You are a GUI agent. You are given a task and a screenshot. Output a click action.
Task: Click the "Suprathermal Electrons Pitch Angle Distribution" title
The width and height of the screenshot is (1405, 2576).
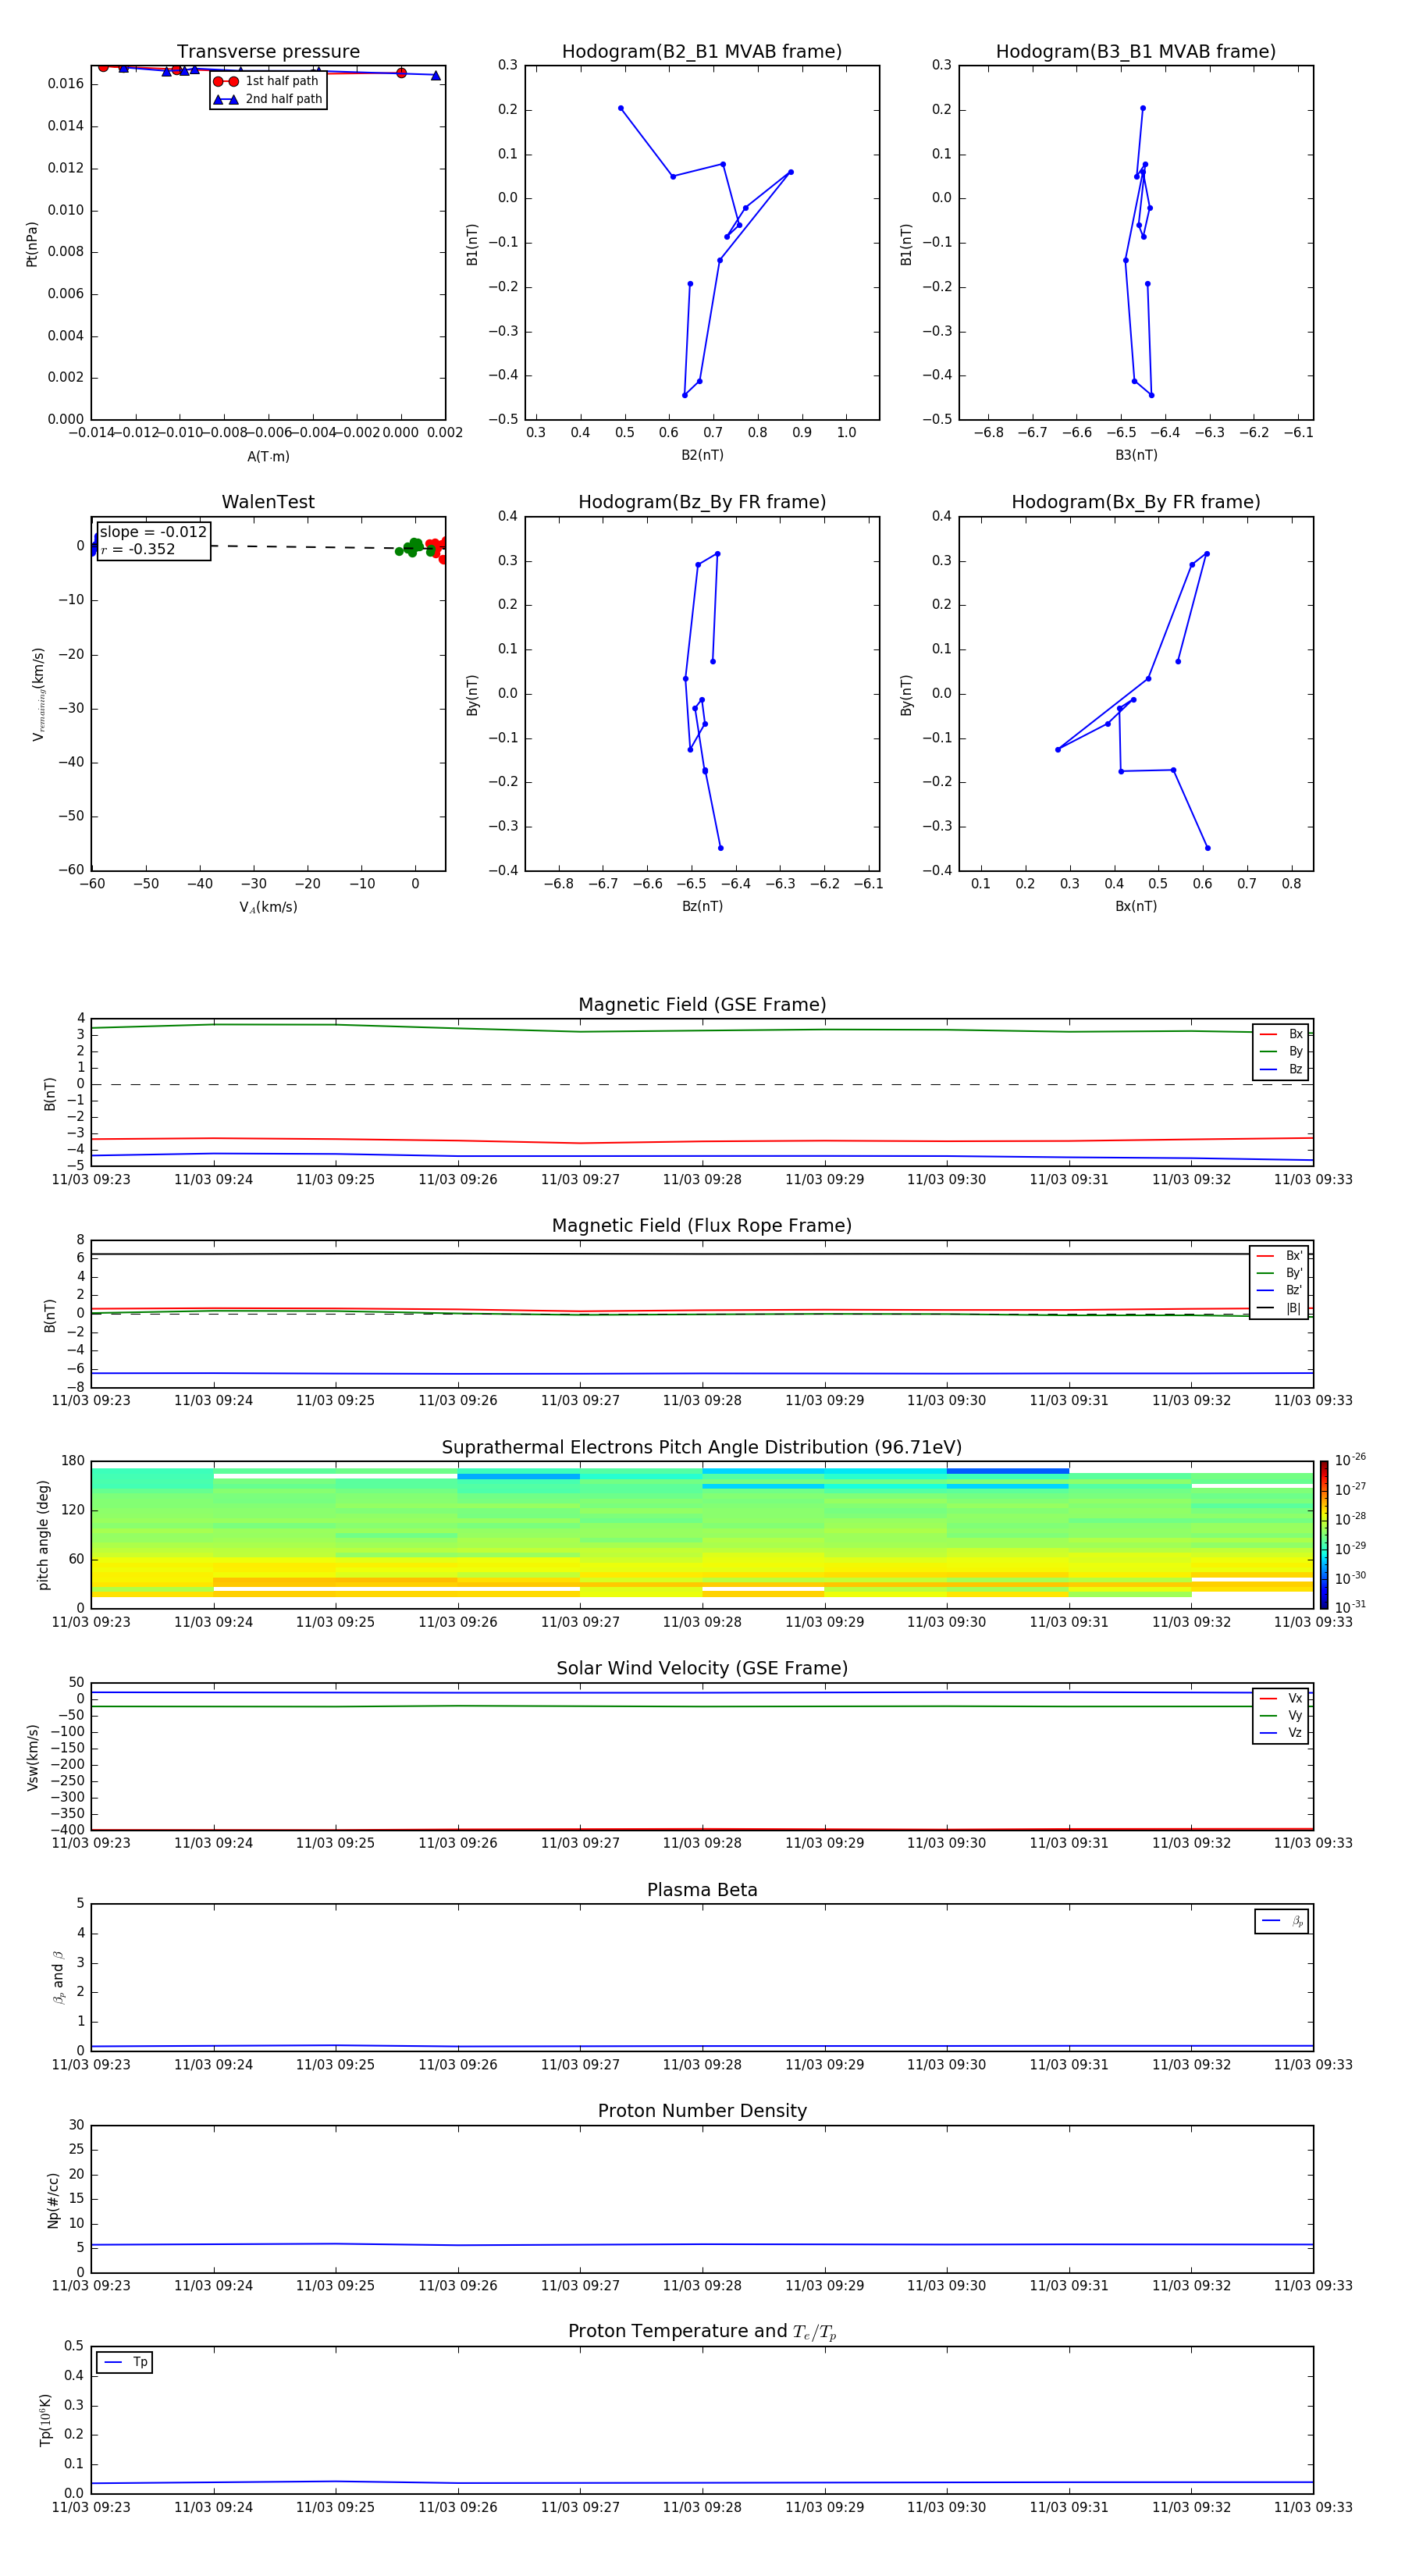(x=701, y=1447)
